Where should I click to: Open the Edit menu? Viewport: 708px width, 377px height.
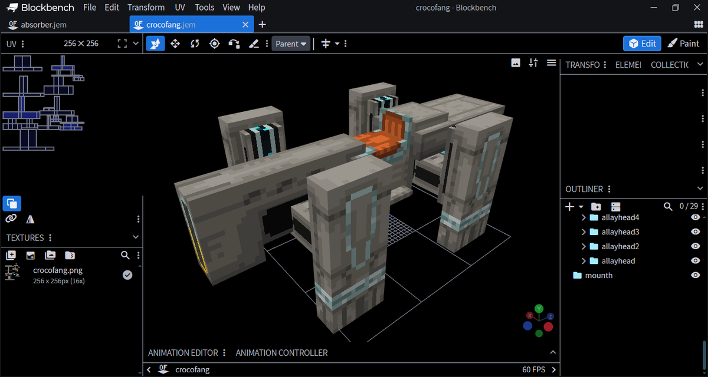(x=112, y=8)
